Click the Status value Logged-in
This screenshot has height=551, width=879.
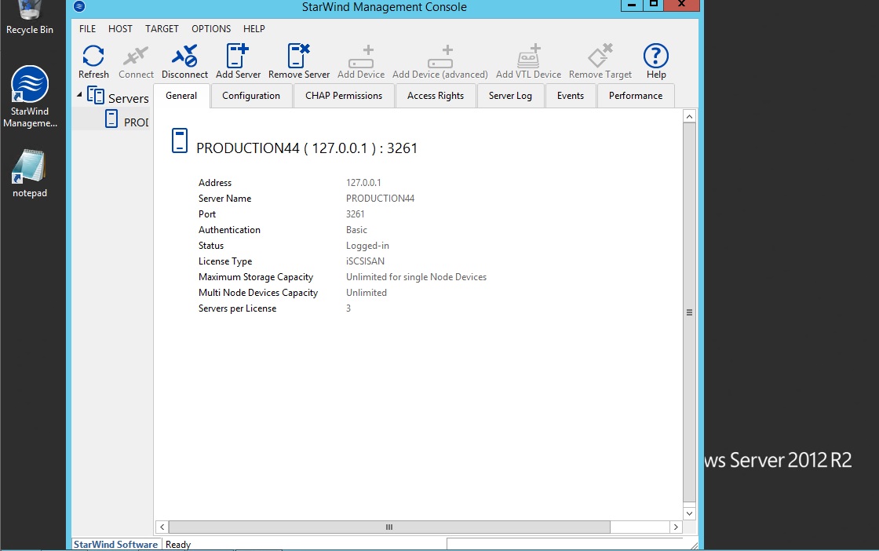367,246
